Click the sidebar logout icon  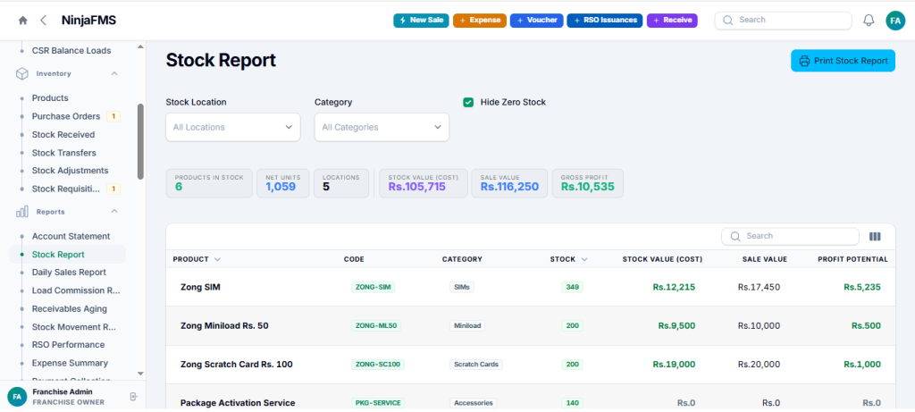pyautogui.click(x=134, y=397)
